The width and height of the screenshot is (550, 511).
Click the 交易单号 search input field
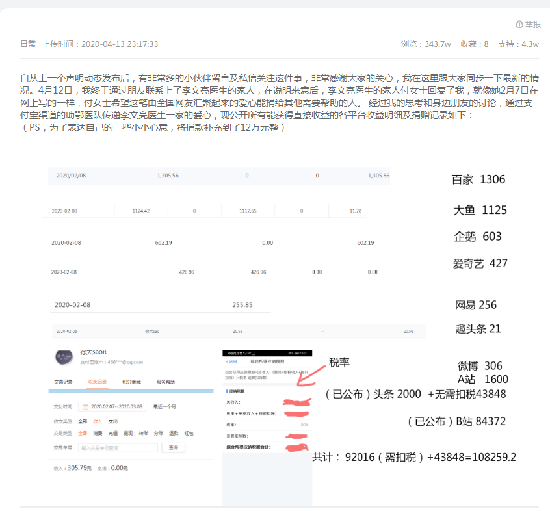pos(118,447)
